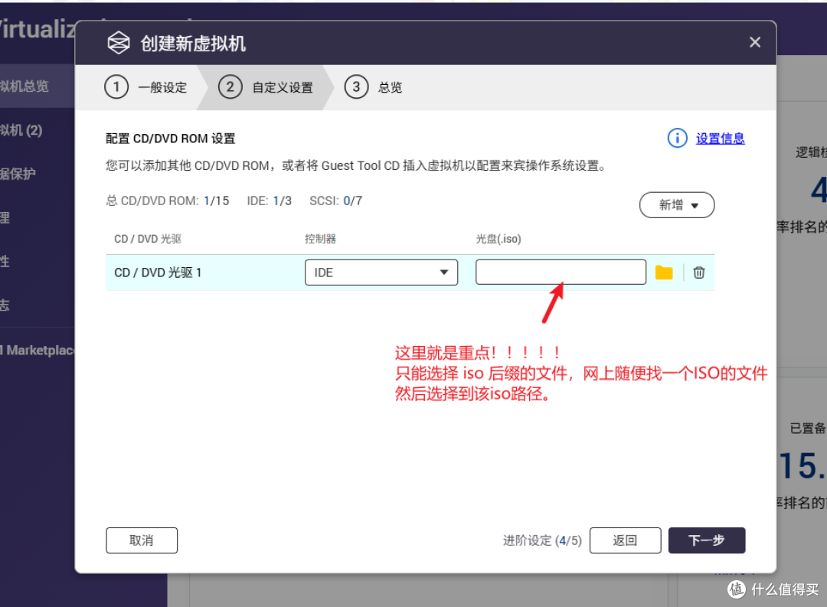Viewport: 827px width, 607px height.
Task: Click the IDE: 1/3 counter
Action: pos(269,201)
